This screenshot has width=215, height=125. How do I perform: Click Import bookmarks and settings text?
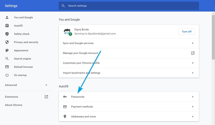click(82, 73)
